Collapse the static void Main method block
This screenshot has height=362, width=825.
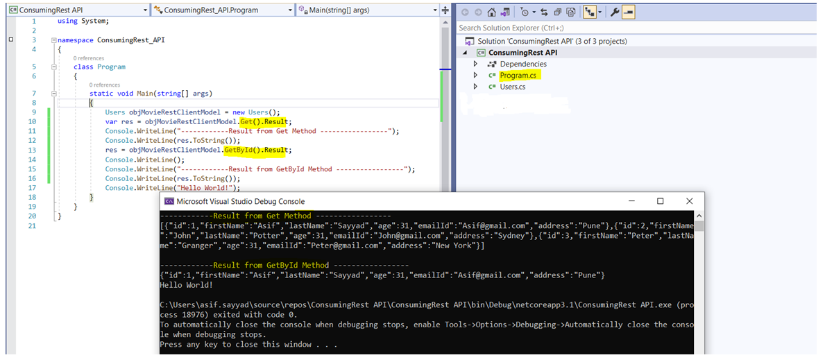pos(53,94)
